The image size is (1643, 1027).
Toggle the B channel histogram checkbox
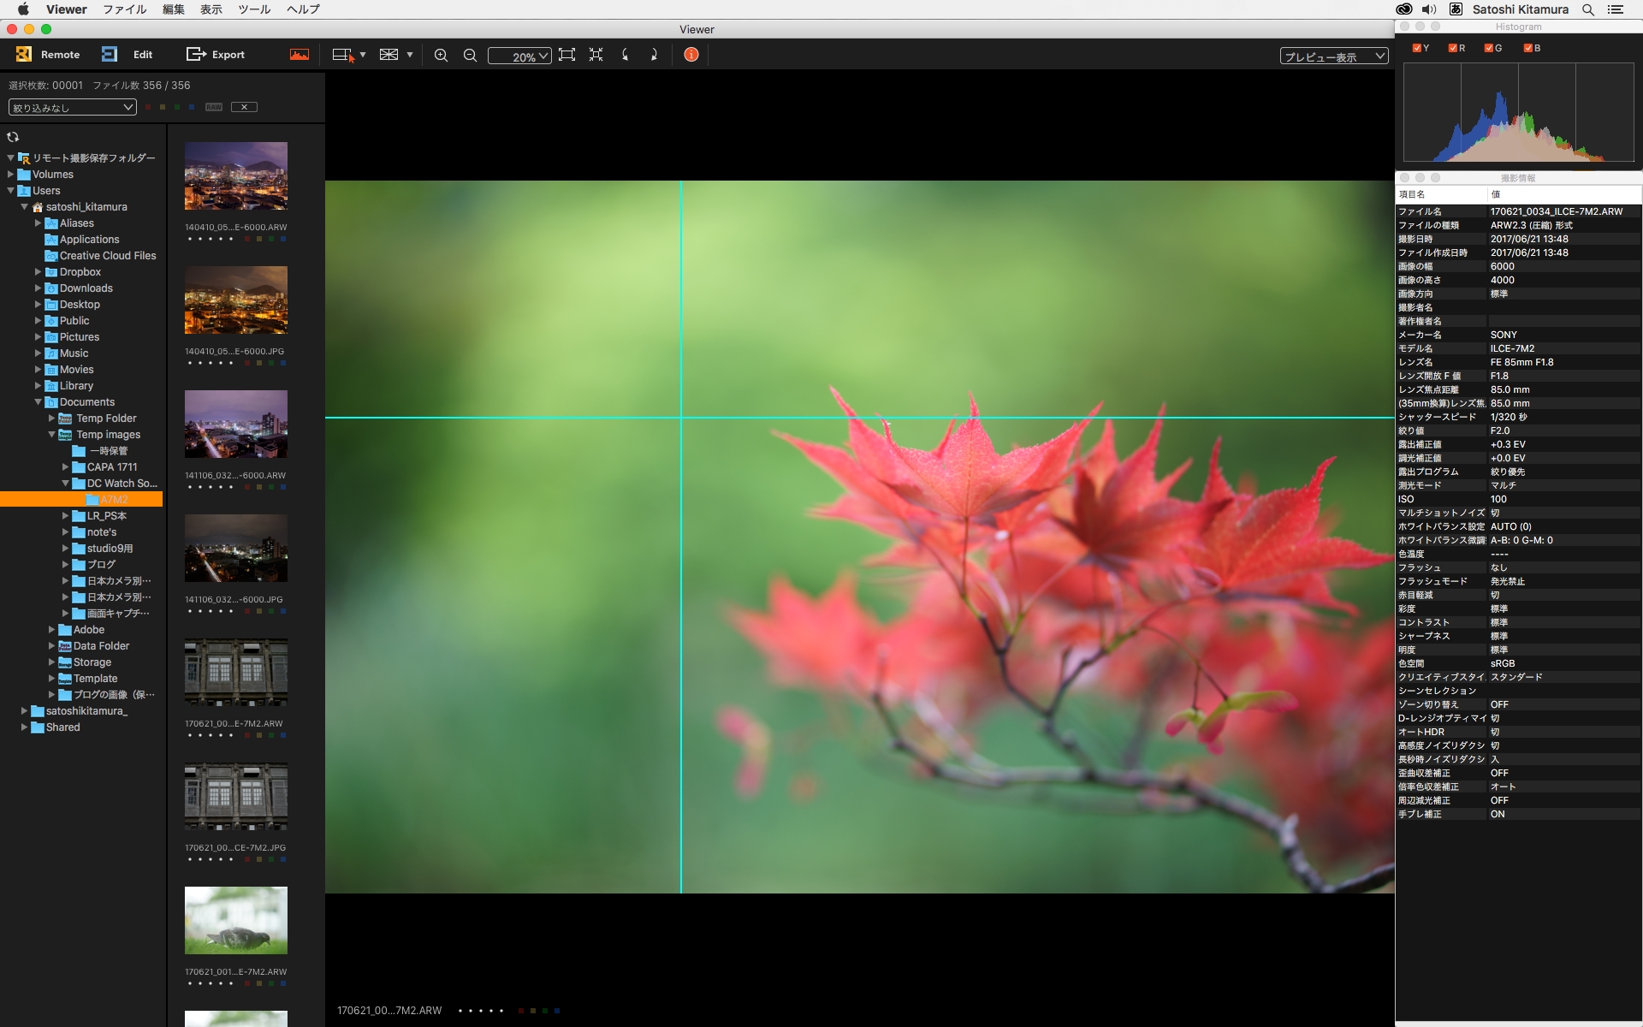[x=1528, y=48]
